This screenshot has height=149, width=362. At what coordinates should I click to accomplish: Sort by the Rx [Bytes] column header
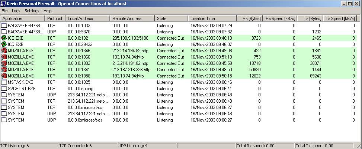250,19
